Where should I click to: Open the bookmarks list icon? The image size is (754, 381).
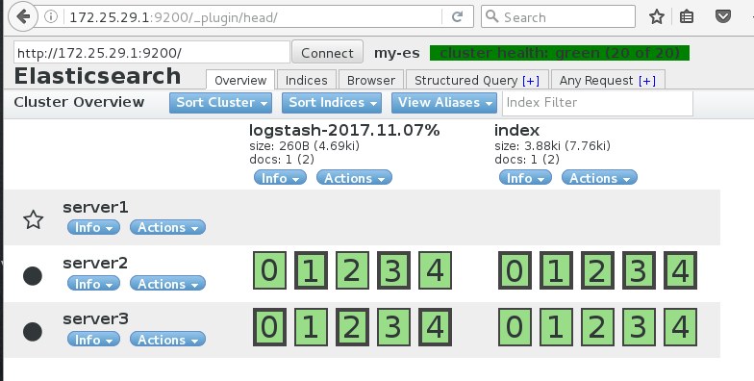687,17
